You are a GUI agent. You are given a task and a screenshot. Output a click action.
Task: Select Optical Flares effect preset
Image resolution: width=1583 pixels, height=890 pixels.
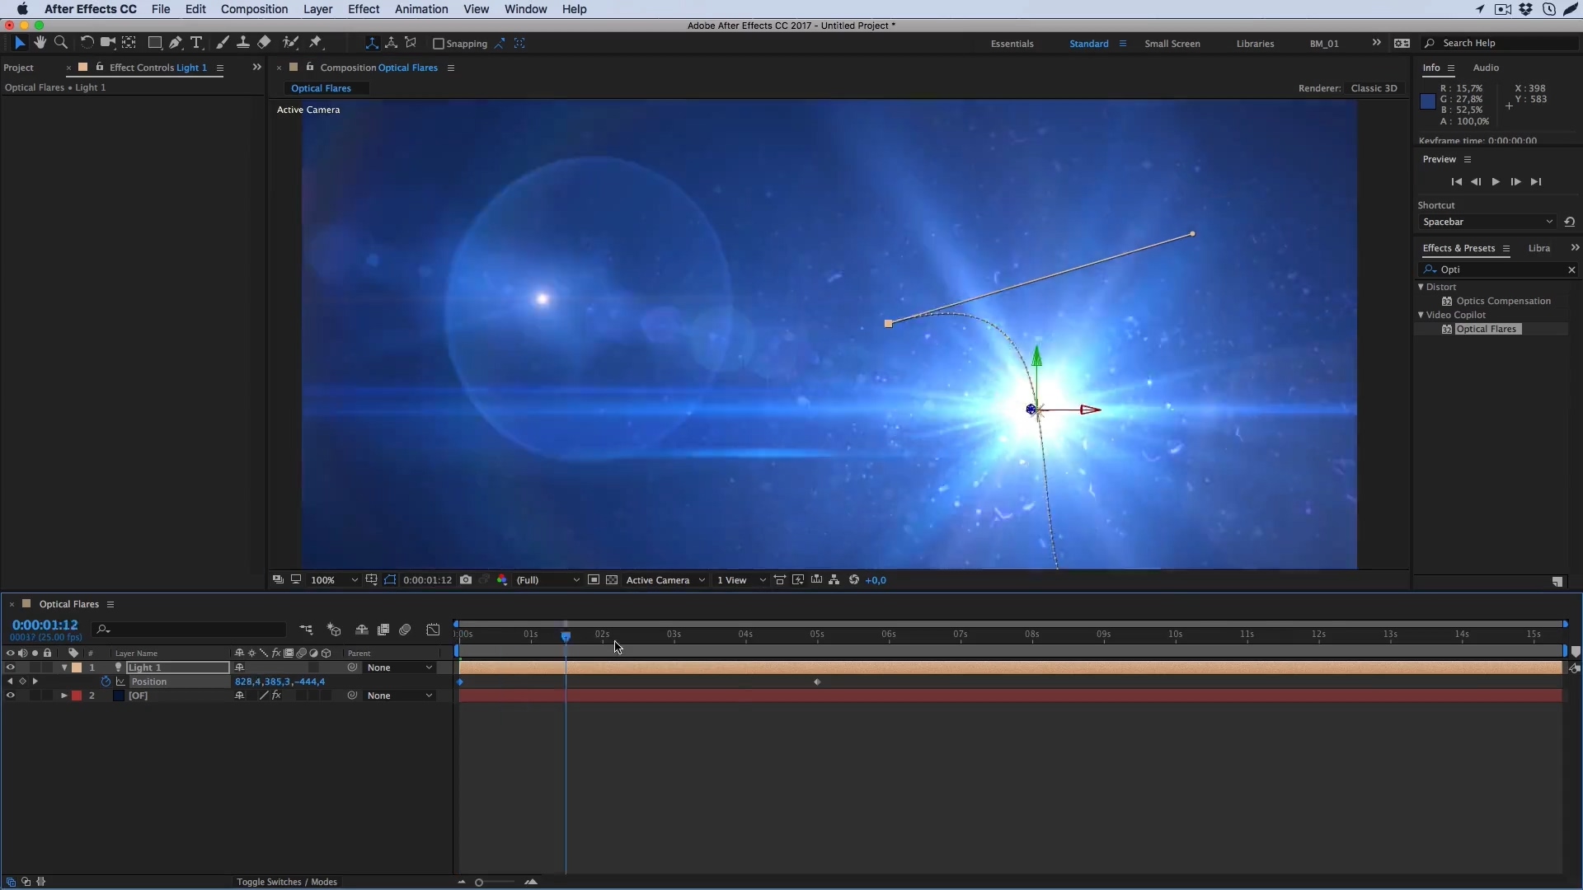pyautogui.click(x=1487, y=329)
